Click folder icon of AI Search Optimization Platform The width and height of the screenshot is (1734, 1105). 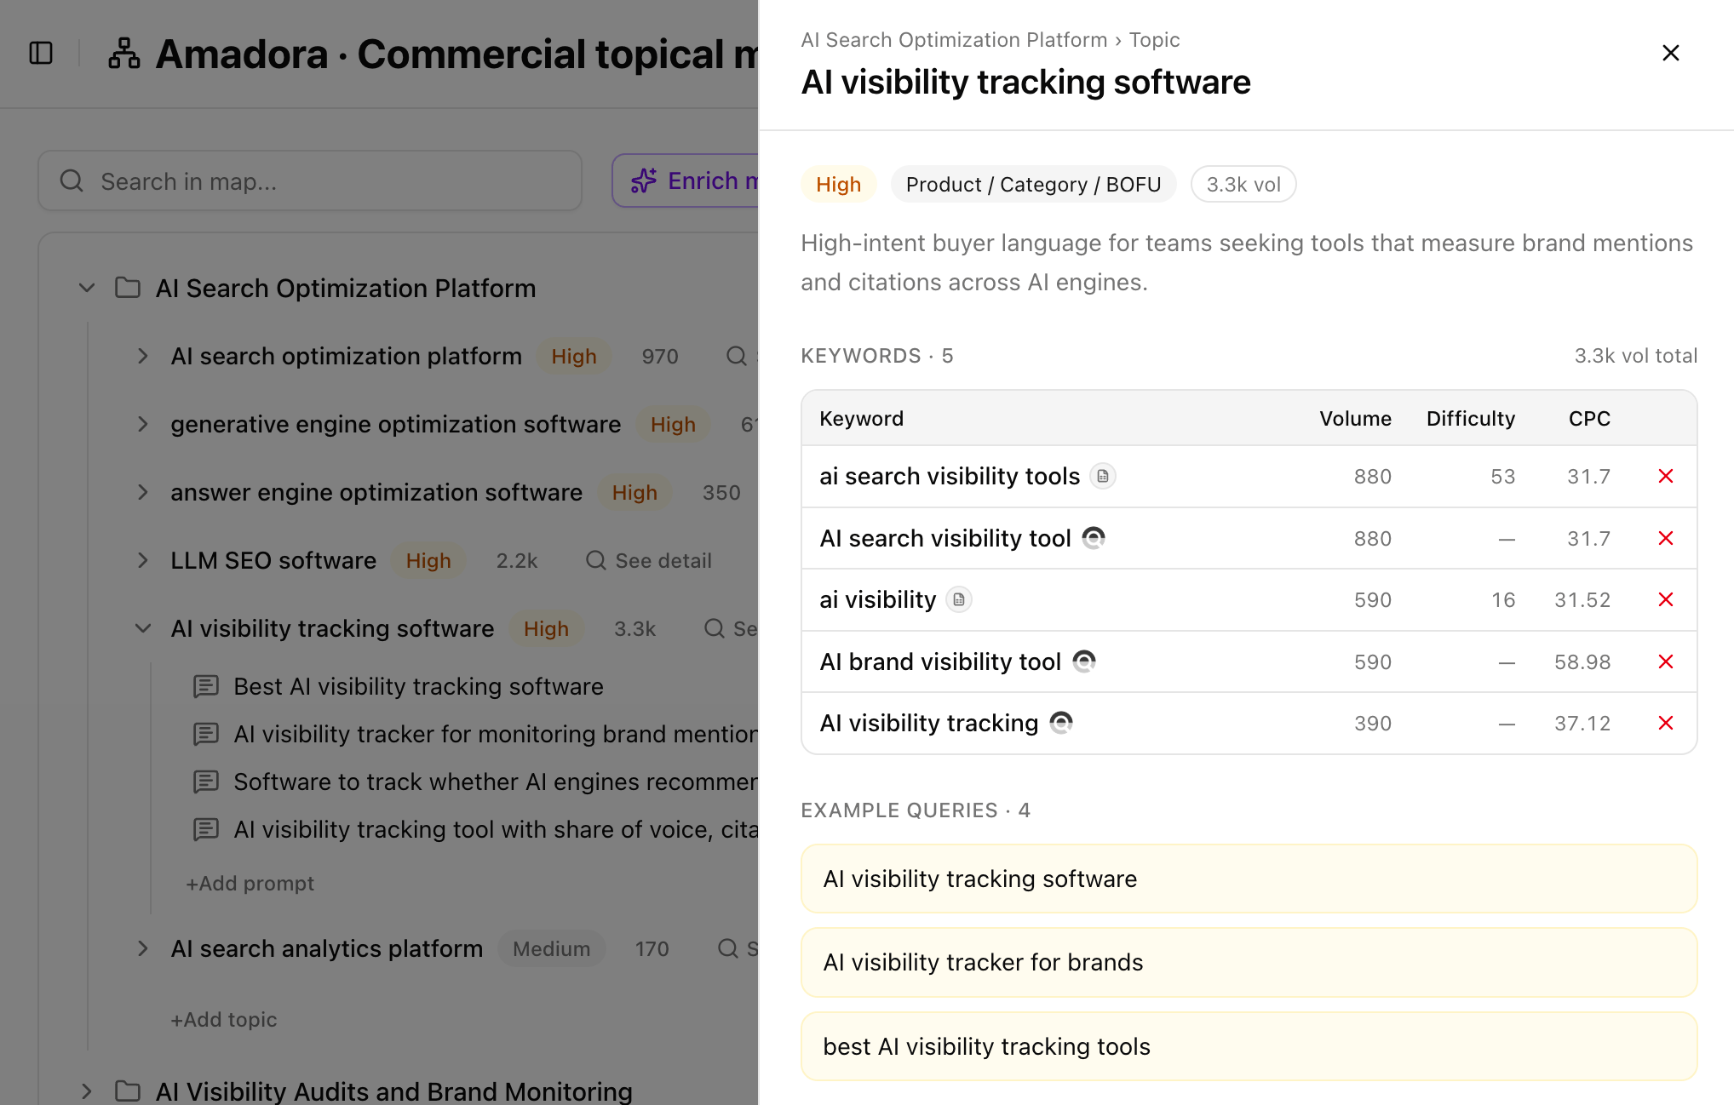click(128, 288)
